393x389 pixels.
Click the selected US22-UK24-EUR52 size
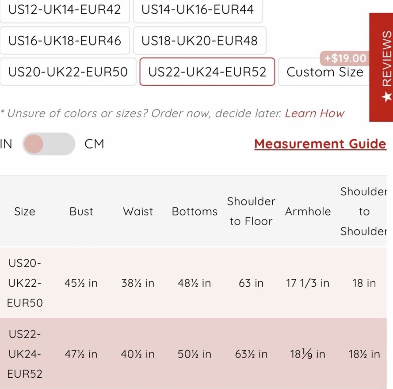[207, 72]
